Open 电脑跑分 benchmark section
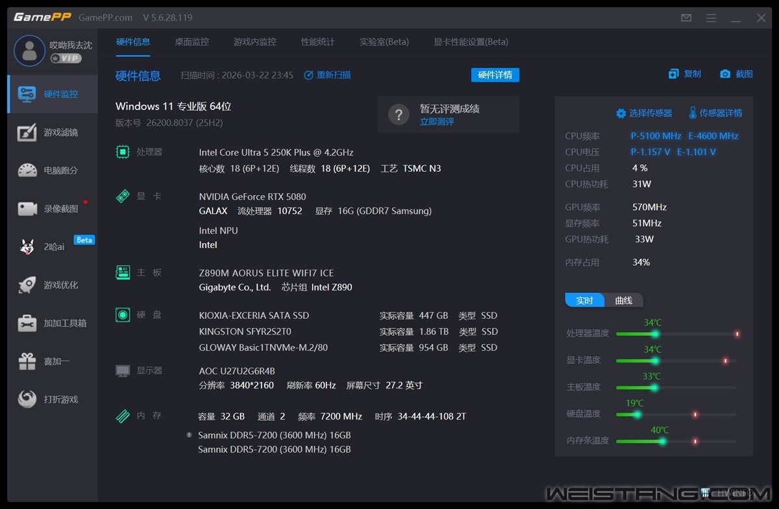The width and height of the screenshot is (779, 509). (x=53, y=171)
